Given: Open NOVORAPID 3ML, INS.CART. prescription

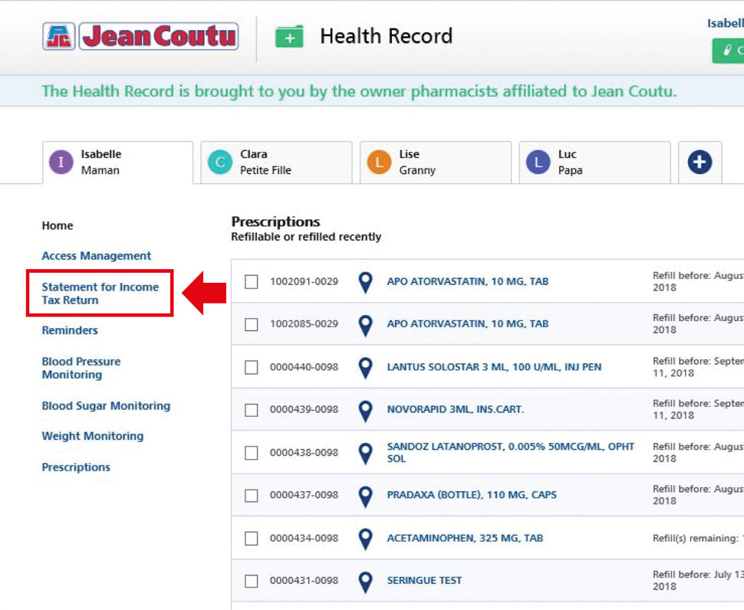Looking at the screenshot, I should [x=456, y=409].
